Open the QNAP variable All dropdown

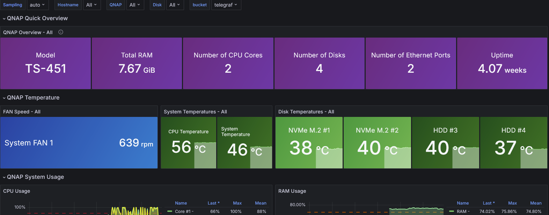pos(134,5)
